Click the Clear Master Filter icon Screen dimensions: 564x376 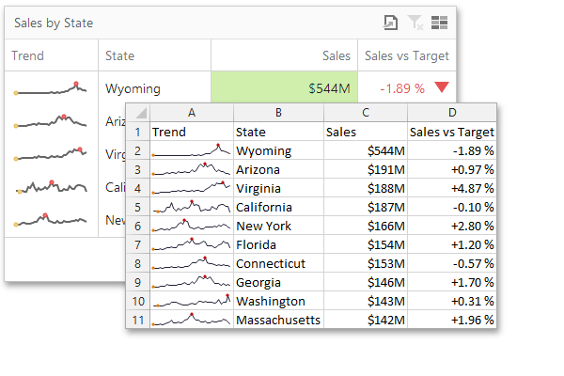415,23
